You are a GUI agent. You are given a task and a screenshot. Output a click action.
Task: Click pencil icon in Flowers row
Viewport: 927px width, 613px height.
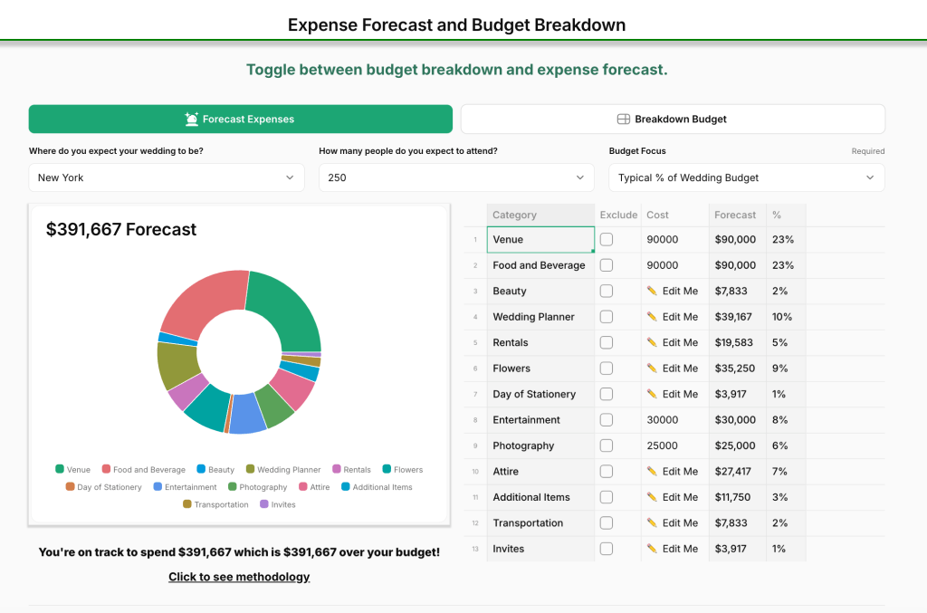[652, 369]
